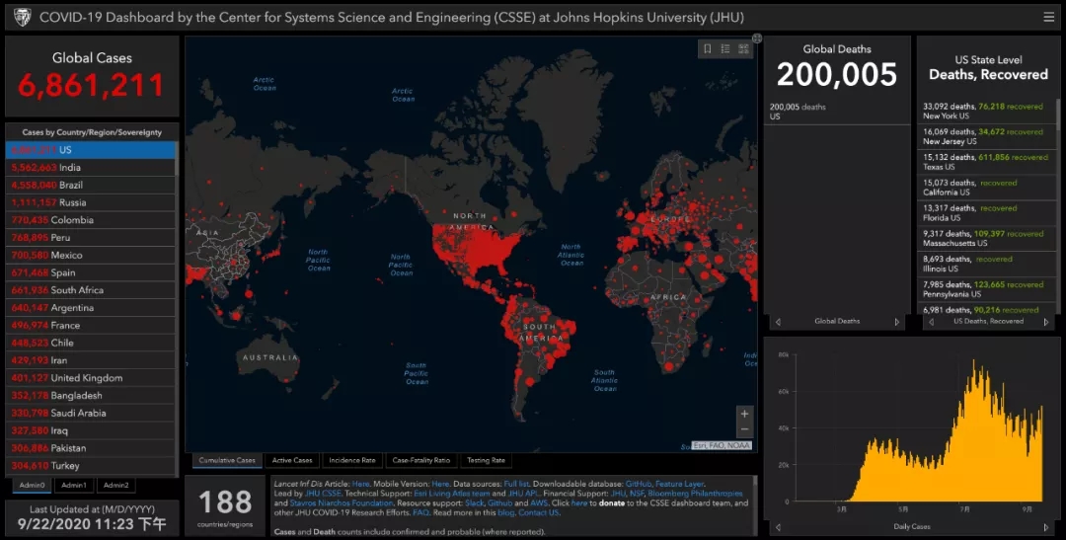Show the map legend list
The image size is (1066, 540).
click(724, 48)
